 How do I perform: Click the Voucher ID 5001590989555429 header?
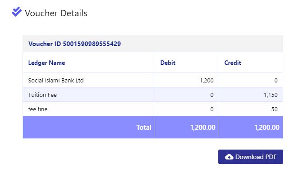(74, 44)
